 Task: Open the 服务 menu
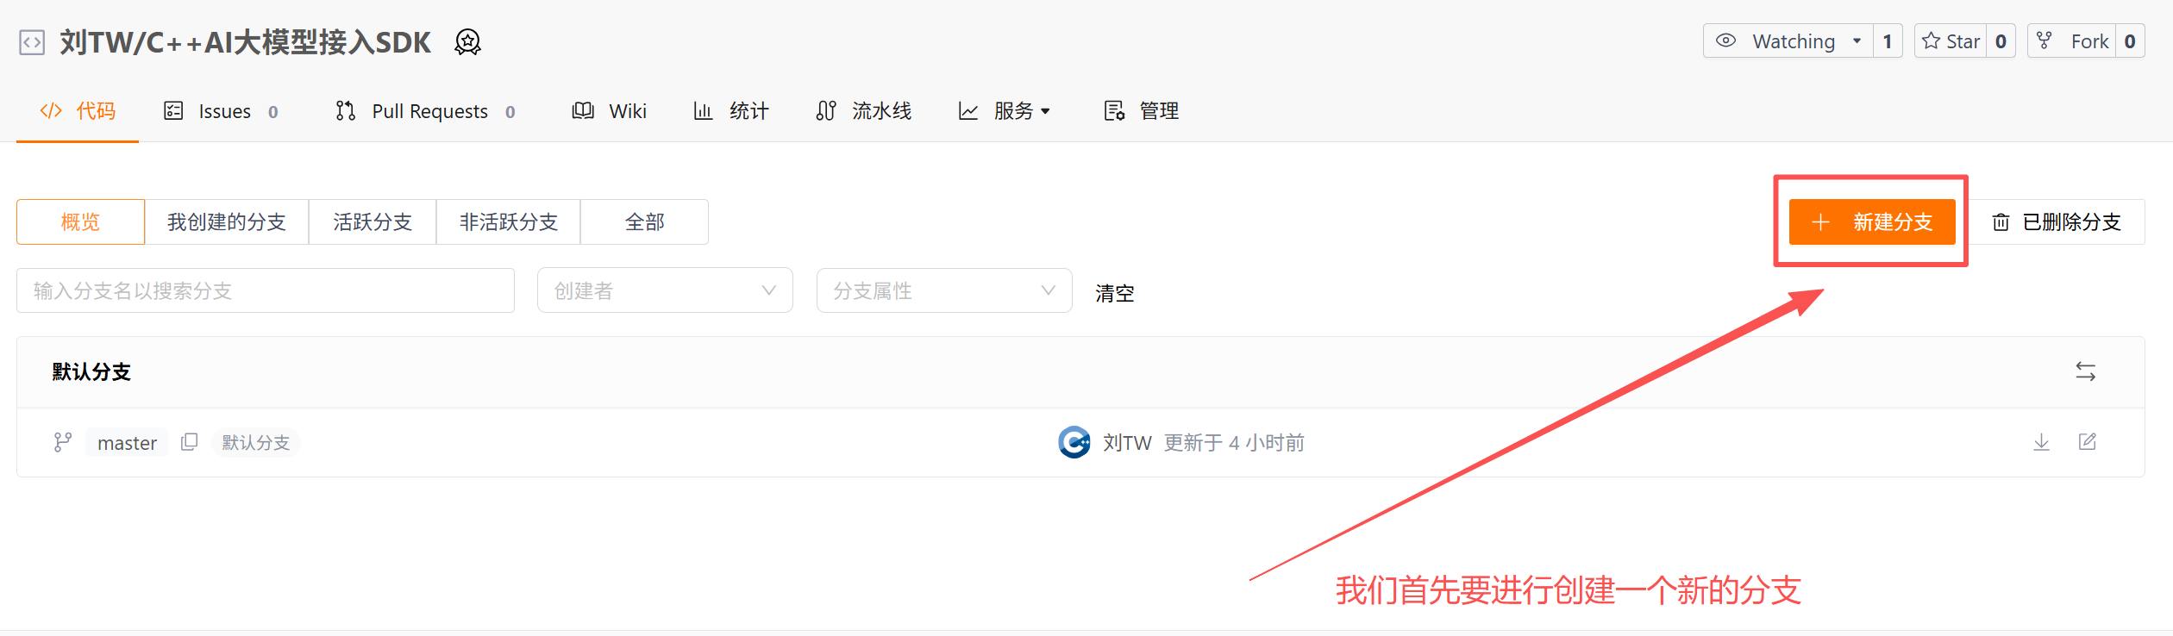point(1005,111)
